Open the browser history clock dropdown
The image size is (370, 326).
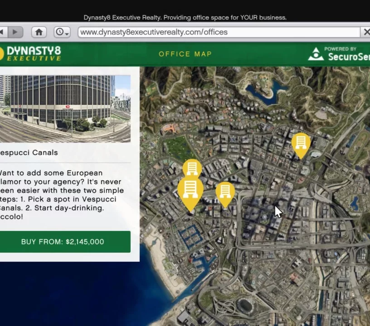click(62, 32)
